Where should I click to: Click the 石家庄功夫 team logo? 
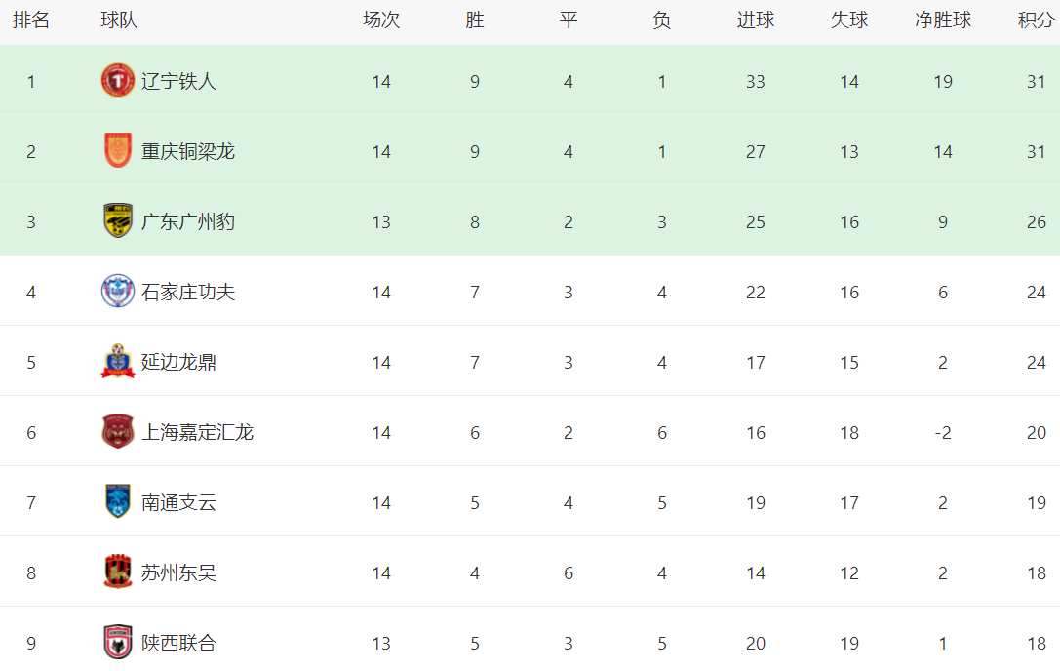tap(118, 292)
